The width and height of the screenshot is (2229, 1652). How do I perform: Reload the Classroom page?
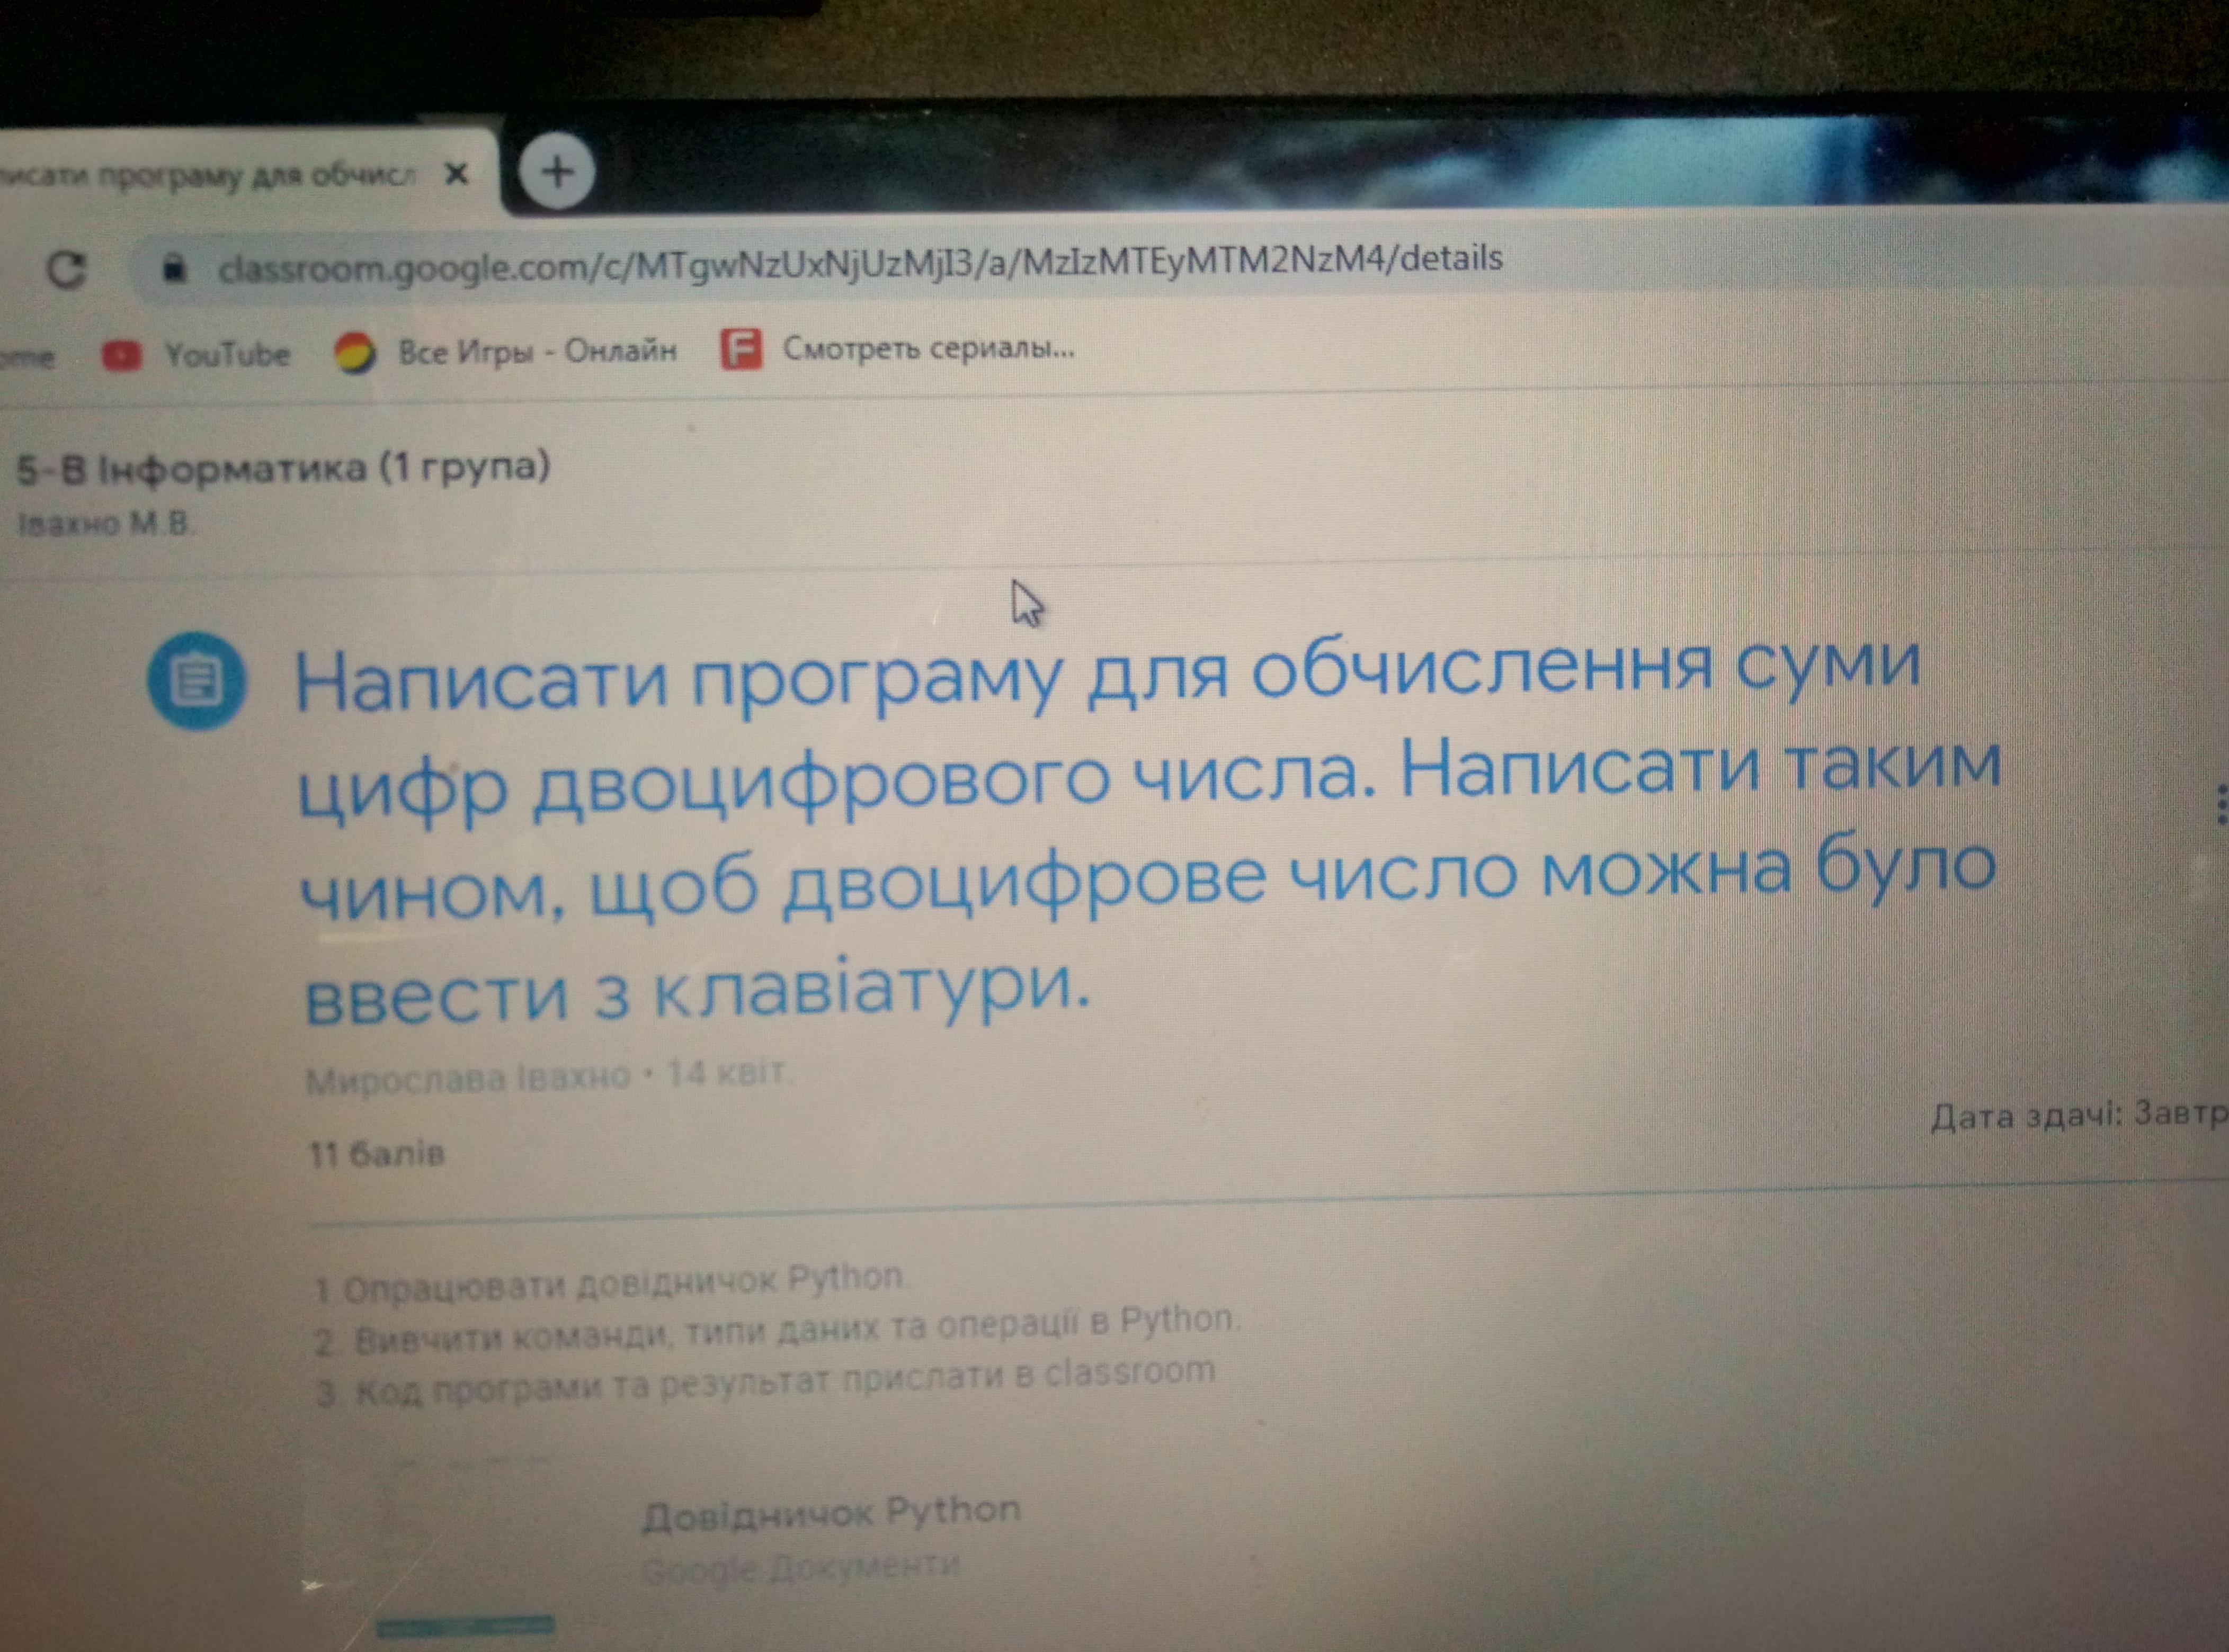pyautogui.click(x=67, y=269)
